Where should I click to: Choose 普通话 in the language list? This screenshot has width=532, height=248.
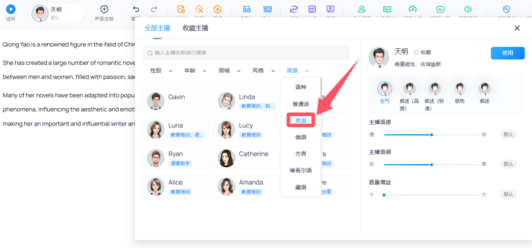pos(300,104)
